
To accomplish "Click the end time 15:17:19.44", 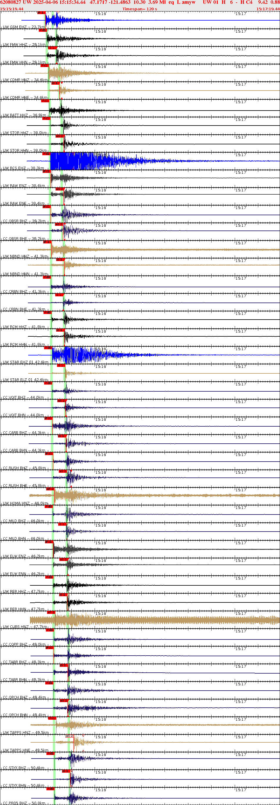I will click(268, 9).
